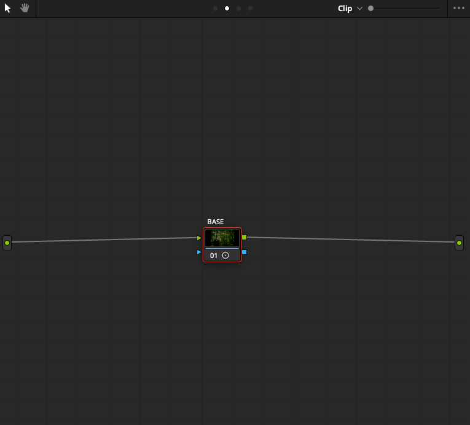The height and width of the screenshot is (425, 470).
Task: Click the blue key input triangle on node 01
Action: coord(199,252)
